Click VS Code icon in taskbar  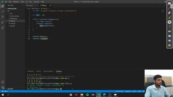click(x=99, y=95)
